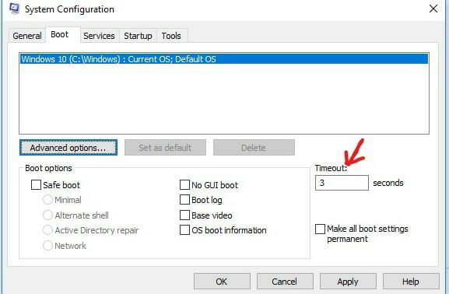Image resolution: width=449 pixels, height=294 pixels.
Task: Switch to the General tab
Action: point(27,36)
